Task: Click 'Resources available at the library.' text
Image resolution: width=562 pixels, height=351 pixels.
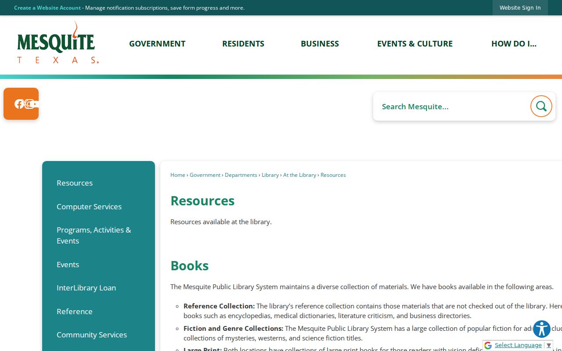Action: point(221,222)
